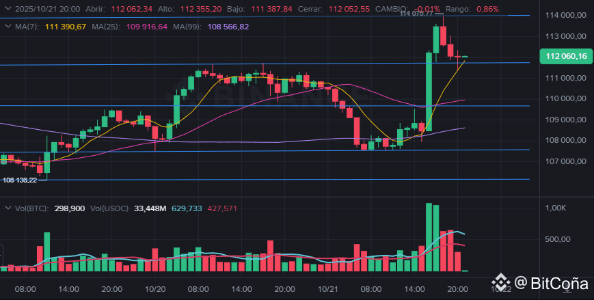
Task: Click the high marker label 114 075,77
Action: point(416,14)
